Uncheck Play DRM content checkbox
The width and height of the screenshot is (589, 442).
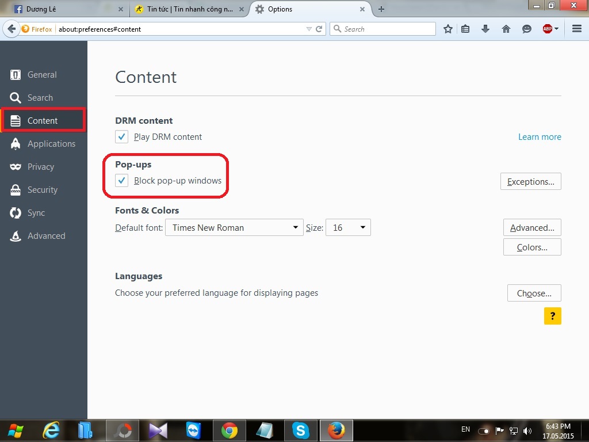(122, 137)
